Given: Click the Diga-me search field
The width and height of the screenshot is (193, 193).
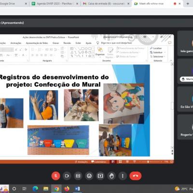Looking at the screenshot, I should click(114, 43).
